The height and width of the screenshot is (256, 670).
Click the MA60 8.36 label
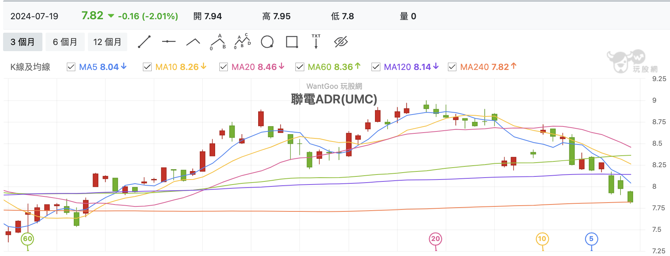[334, 67]
